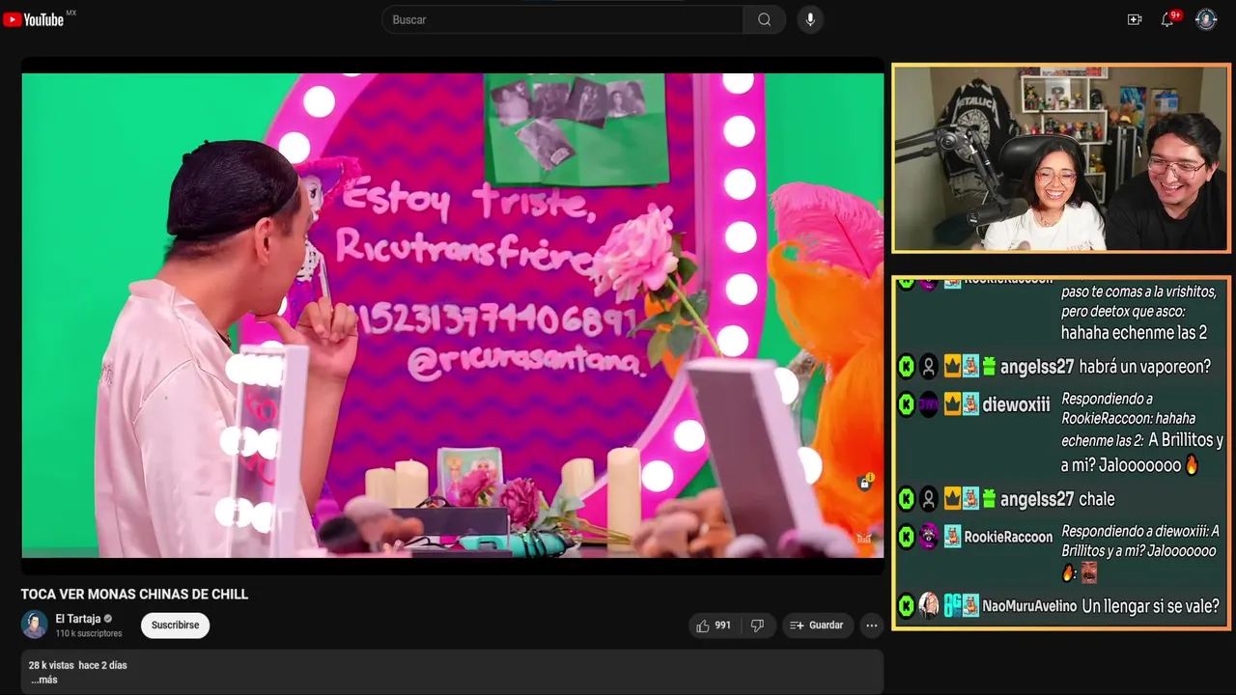Click the fire emoji in diewoxiii's message
1236x695 pixels.
pyautogui.click(x=1192, y=464)
